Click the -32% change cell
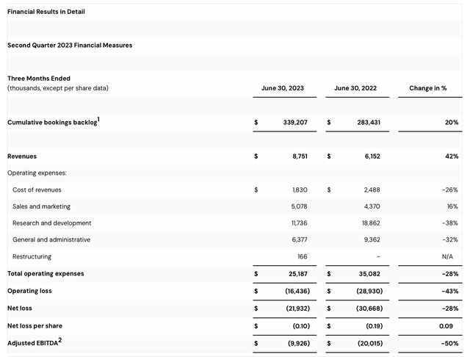Image resolution: width=470 pixels, height=357 pixels. [x=450, y=239]
